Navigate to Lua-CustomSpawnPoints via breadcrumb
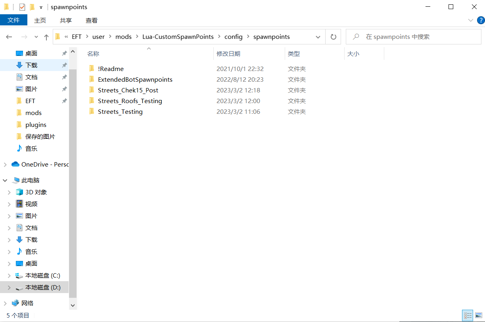 pos(178,36)
